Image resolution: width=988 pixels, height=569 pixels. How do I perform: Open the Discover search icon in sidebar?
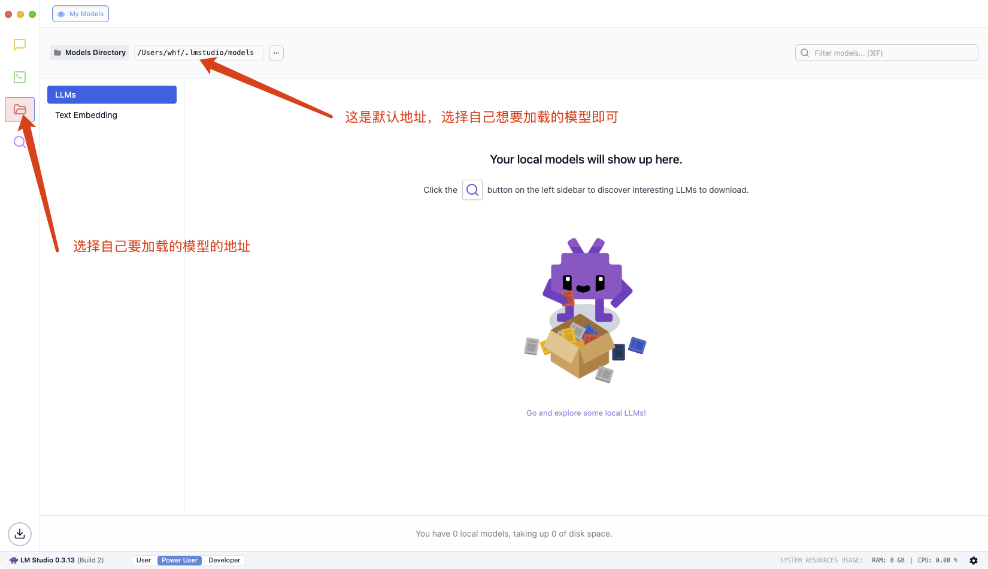(x=20, y=142)
